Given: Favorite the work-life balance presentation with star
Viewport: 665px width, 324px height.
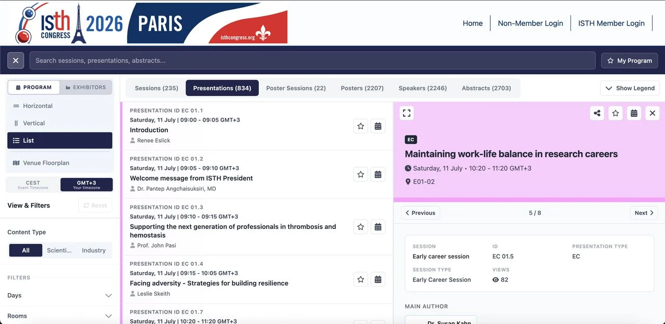Looking at the screenshot, I should [616, 113].
